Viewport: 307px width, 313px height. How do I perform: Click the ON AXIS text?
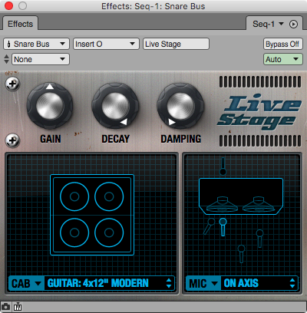click(x=241, y=283)
